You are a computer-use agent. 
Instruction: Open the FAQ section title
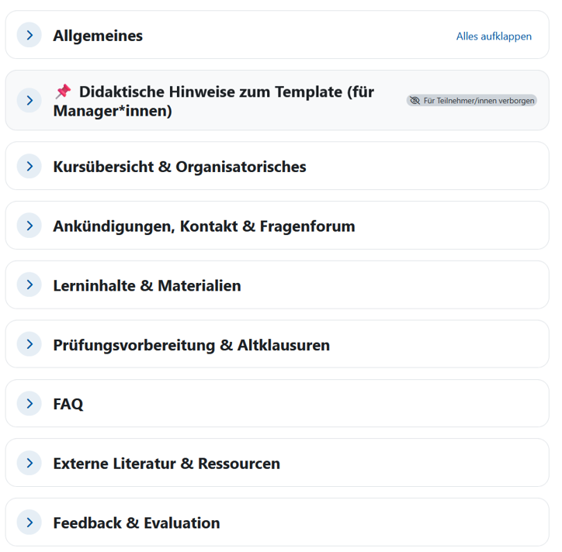coord(68,405)
